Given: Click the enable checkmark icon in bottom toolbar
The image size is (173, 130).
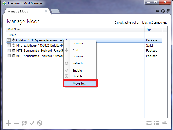Looking at the screenshot, I should [x=32, y=123].
